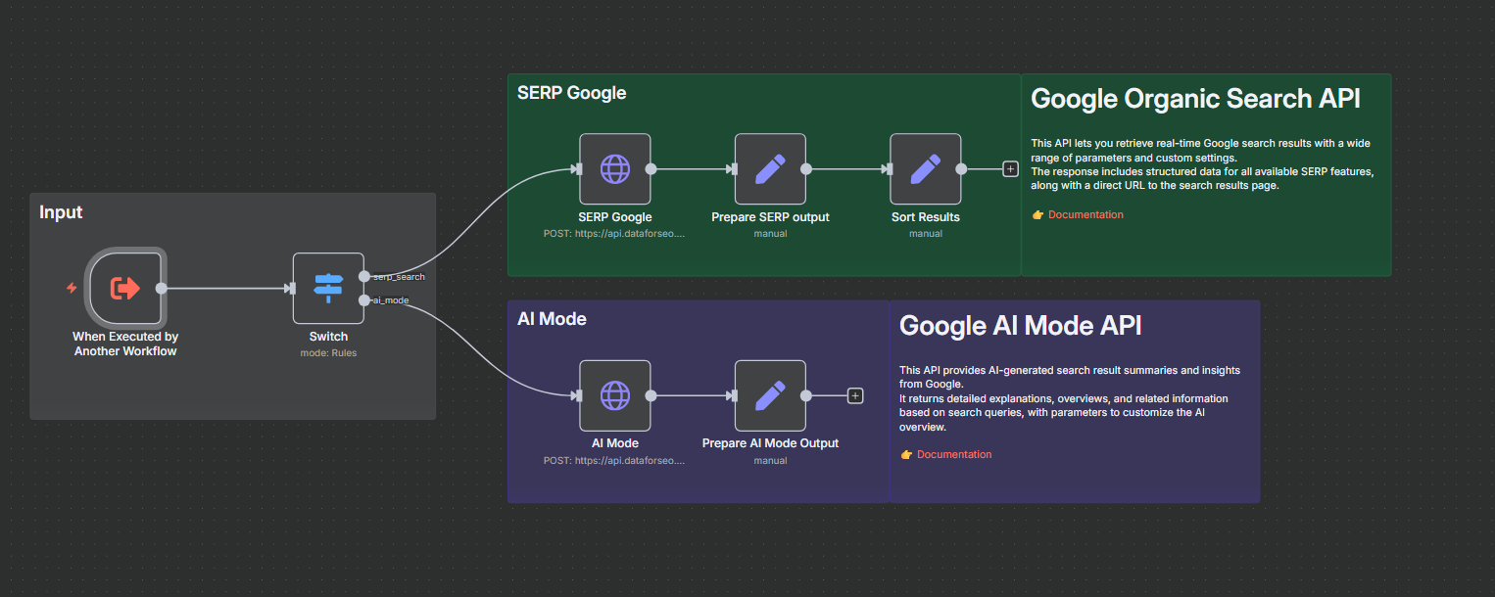Click the lightning bolt trigger indicator
This screenshot has height=597, width=1495.
tap(72, 288)
